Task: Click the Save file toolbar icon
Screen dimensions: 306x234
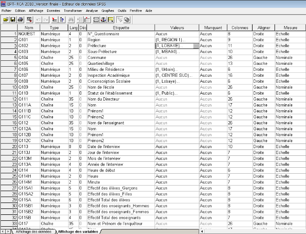Action: [13, 20]
